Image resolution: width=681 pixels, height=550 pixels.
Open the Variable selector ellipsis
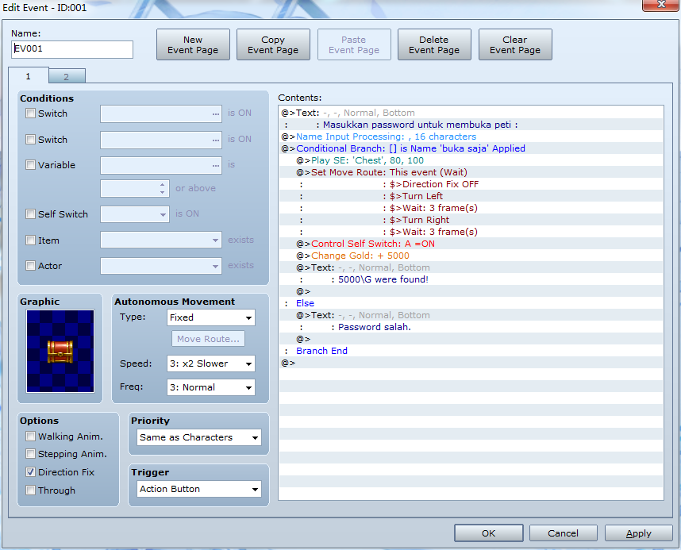tap(215, 166)
